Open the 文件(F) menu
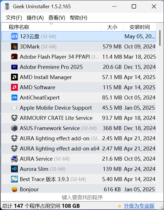Image resolution: width=164 pixels, height=210 pixels. [14, 18]
